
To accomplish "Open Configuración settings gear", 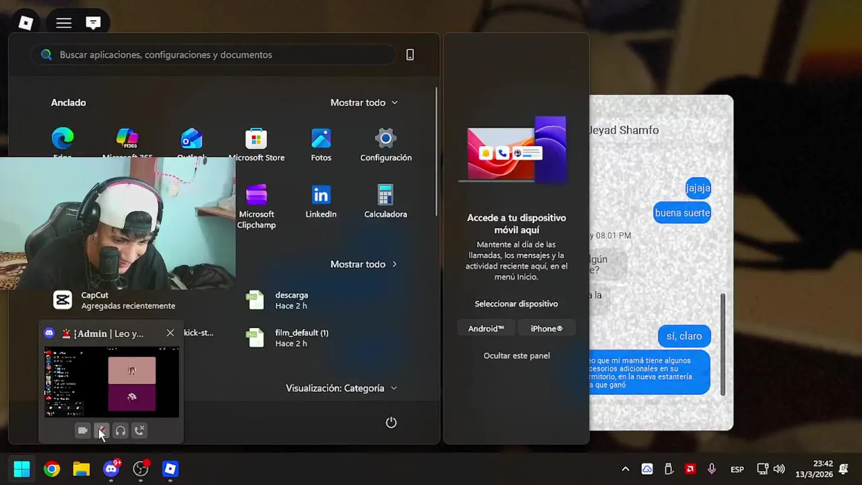I will (x=386, y=145).
